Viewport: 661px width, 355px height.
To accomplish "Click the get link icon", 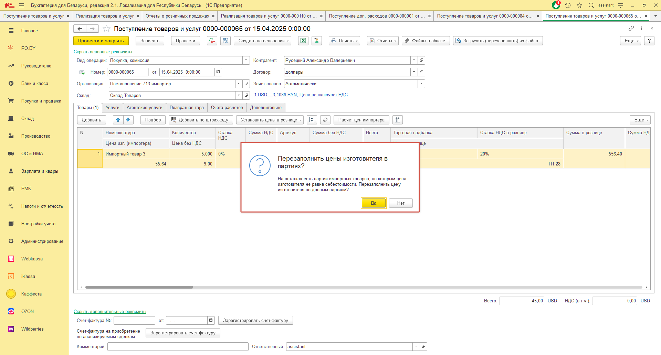I will tap(631, 29).
